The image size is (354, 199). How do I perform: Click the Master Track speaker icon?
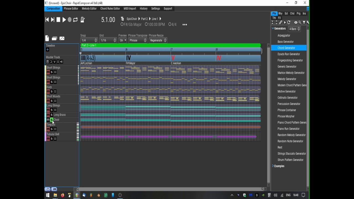click(61, 62)
